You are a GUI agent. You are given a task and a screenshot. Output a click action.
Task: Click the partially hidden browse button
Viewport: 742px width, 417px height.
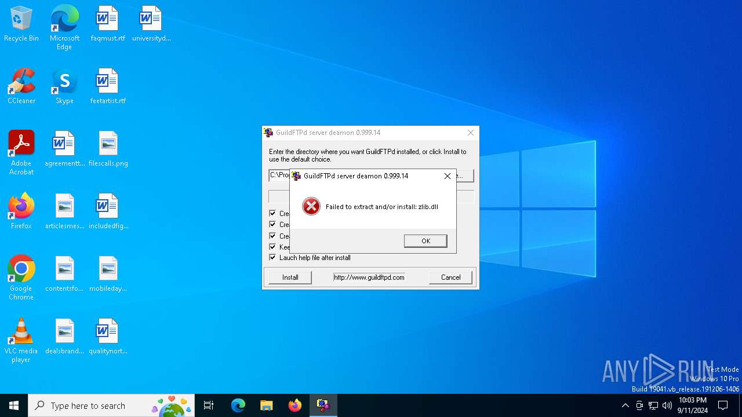[465, 175]
